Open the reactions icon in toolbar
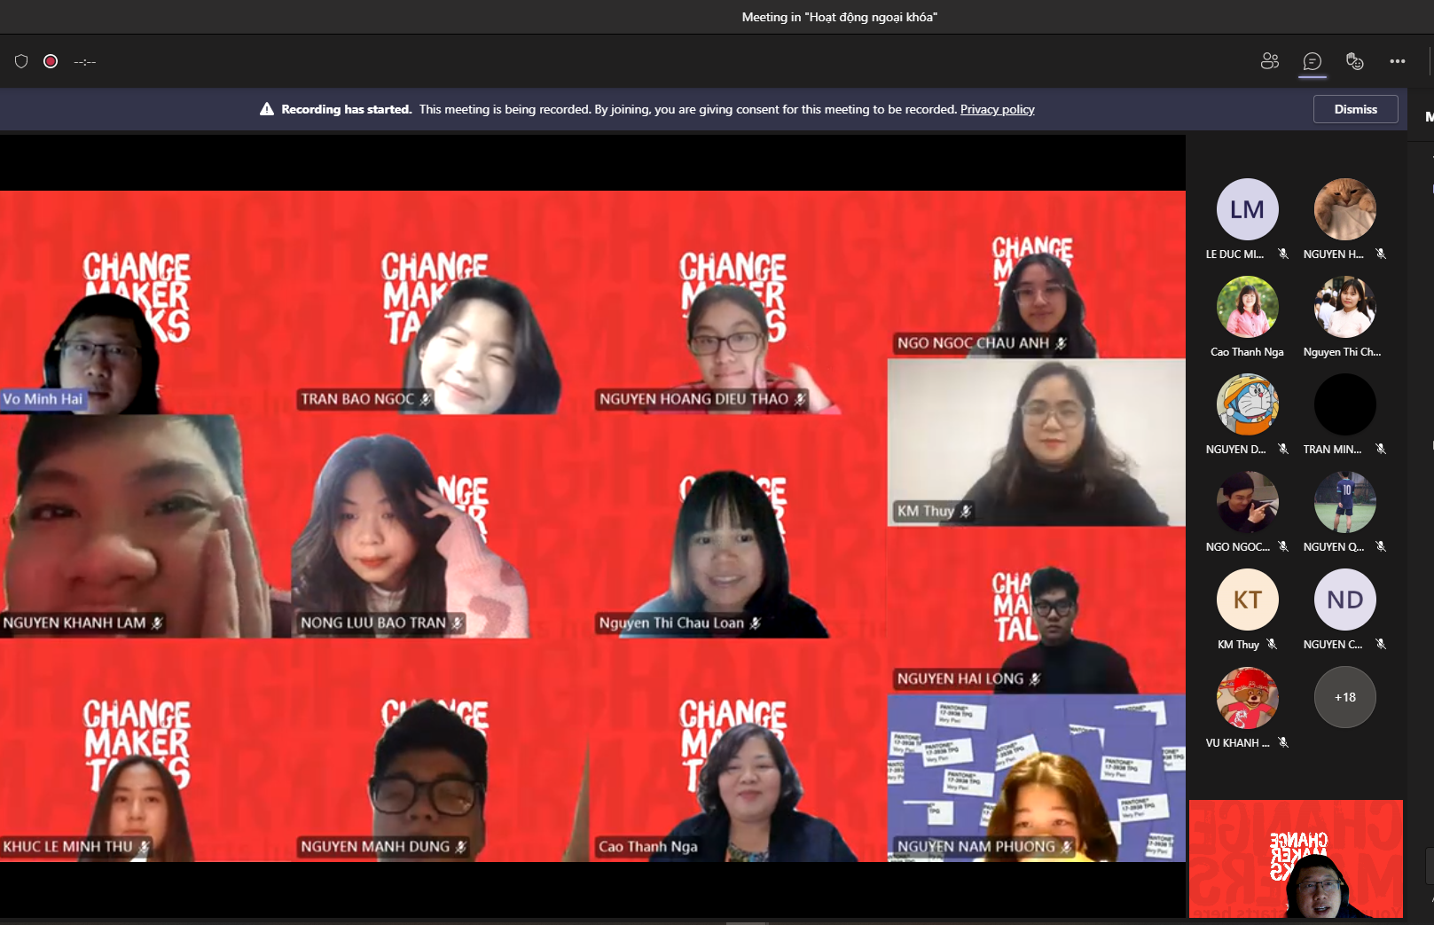Screen dimensions: 1434x925 point(1354,61)
